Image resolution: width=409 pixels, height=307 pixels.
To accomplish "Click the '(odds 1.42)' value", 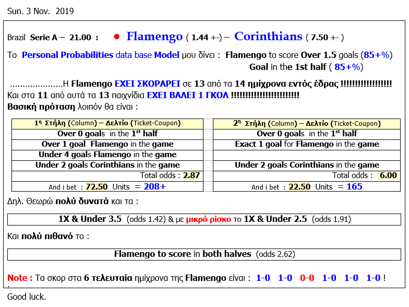I will (146, 219).
